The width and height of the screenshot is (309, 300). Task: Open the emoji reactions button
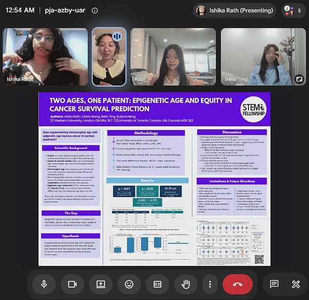point(129,284)
